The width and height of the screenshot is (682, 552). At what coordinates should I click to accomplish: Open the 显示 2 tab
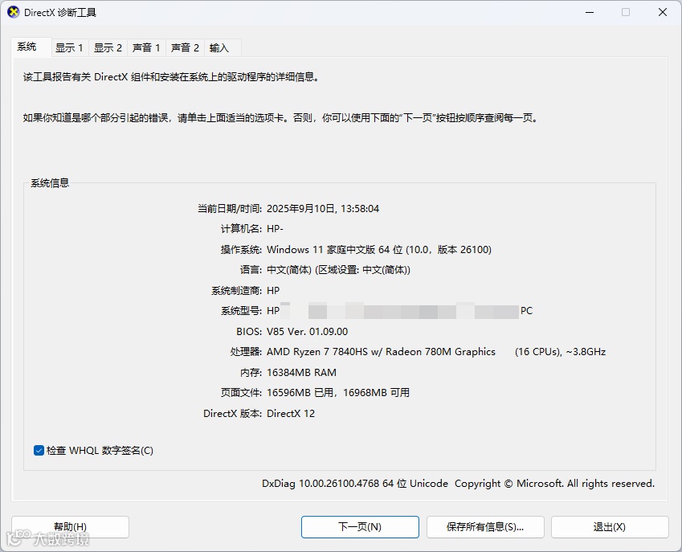click(x=108, y=47)
